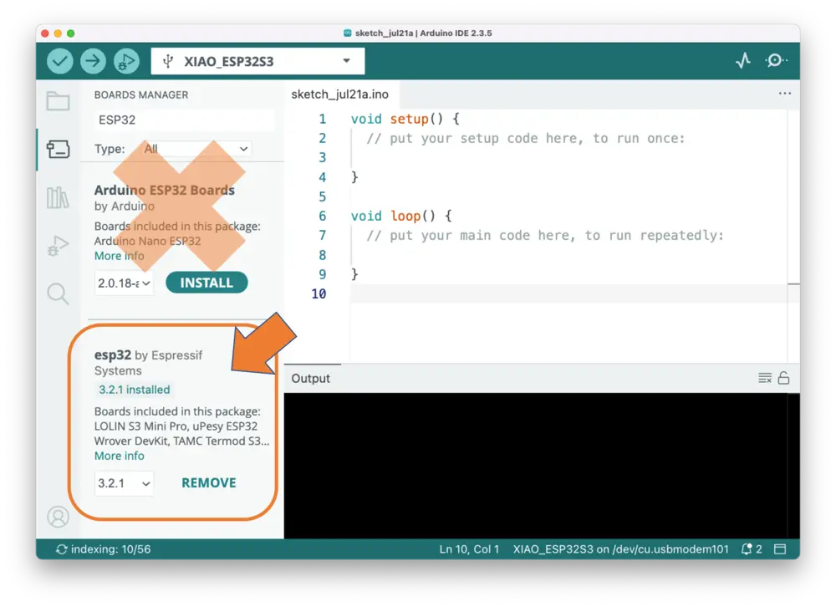836x607 pixels.
Task: Open the Search sidebar panel
Action: tap(58, 293)
